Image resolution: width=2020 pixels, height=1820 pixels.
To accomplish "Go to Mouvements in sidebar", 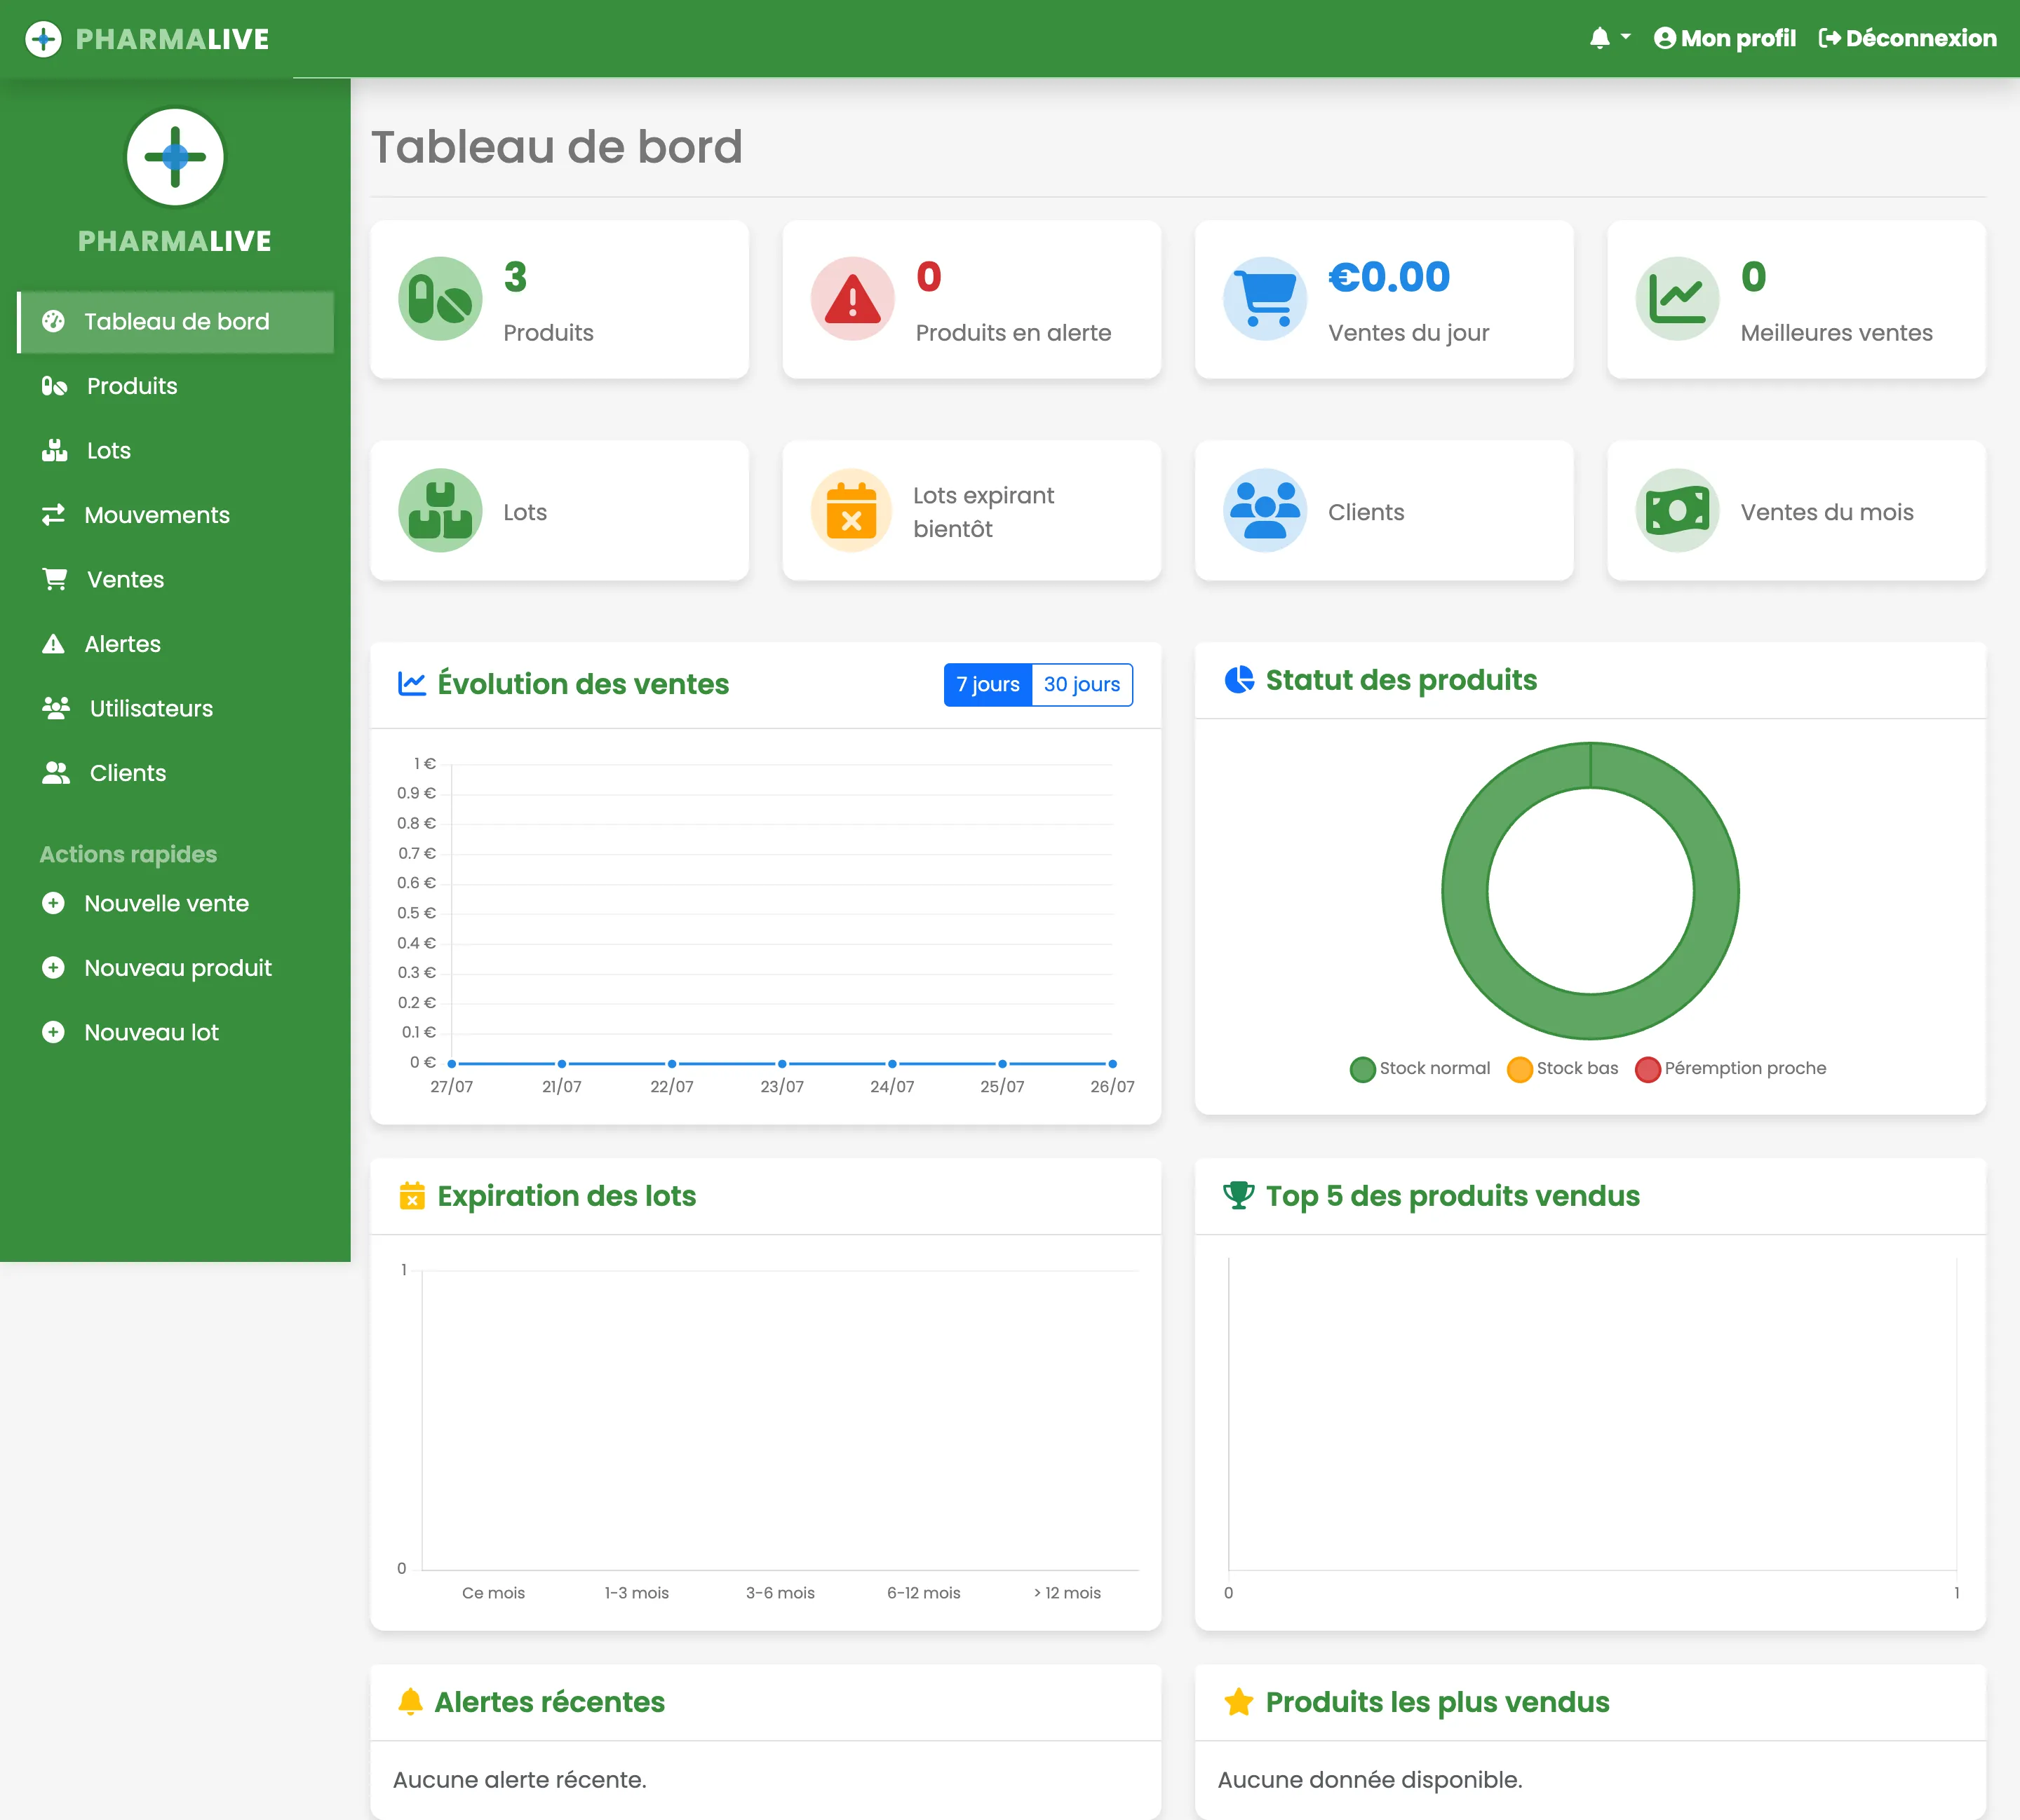I will [x=176, y=515].
